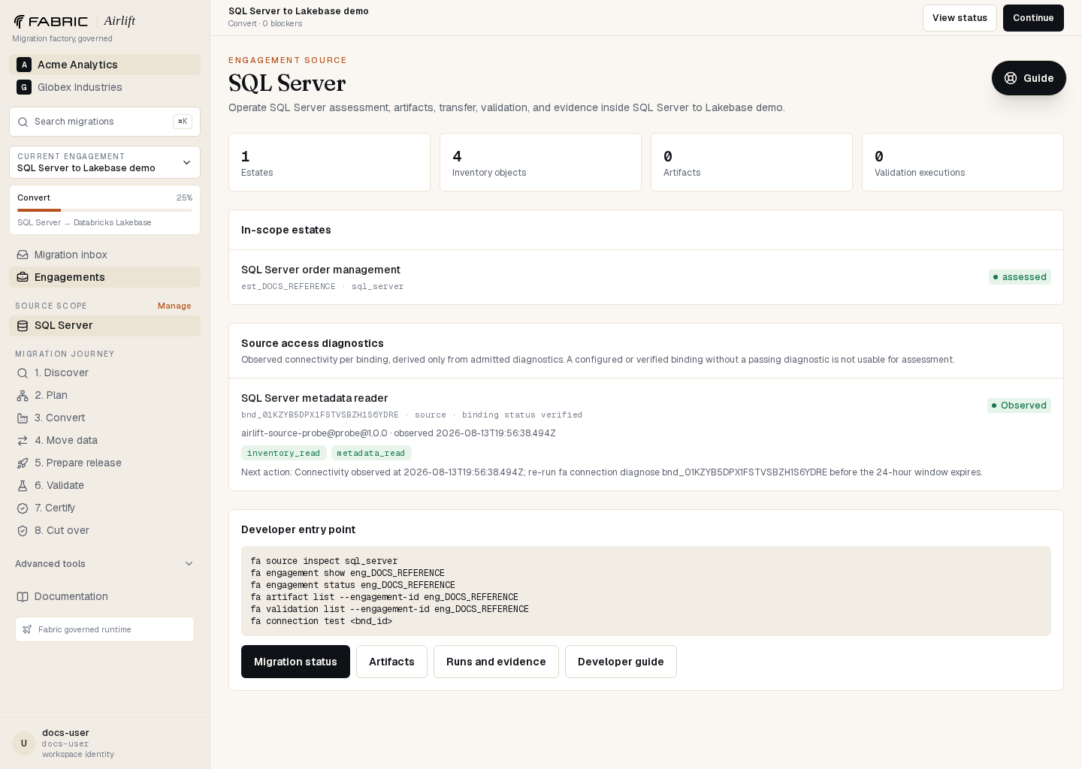Screen dimensions: 1082x769
Task: Click the Plan step icon
Action: point(23,395)
